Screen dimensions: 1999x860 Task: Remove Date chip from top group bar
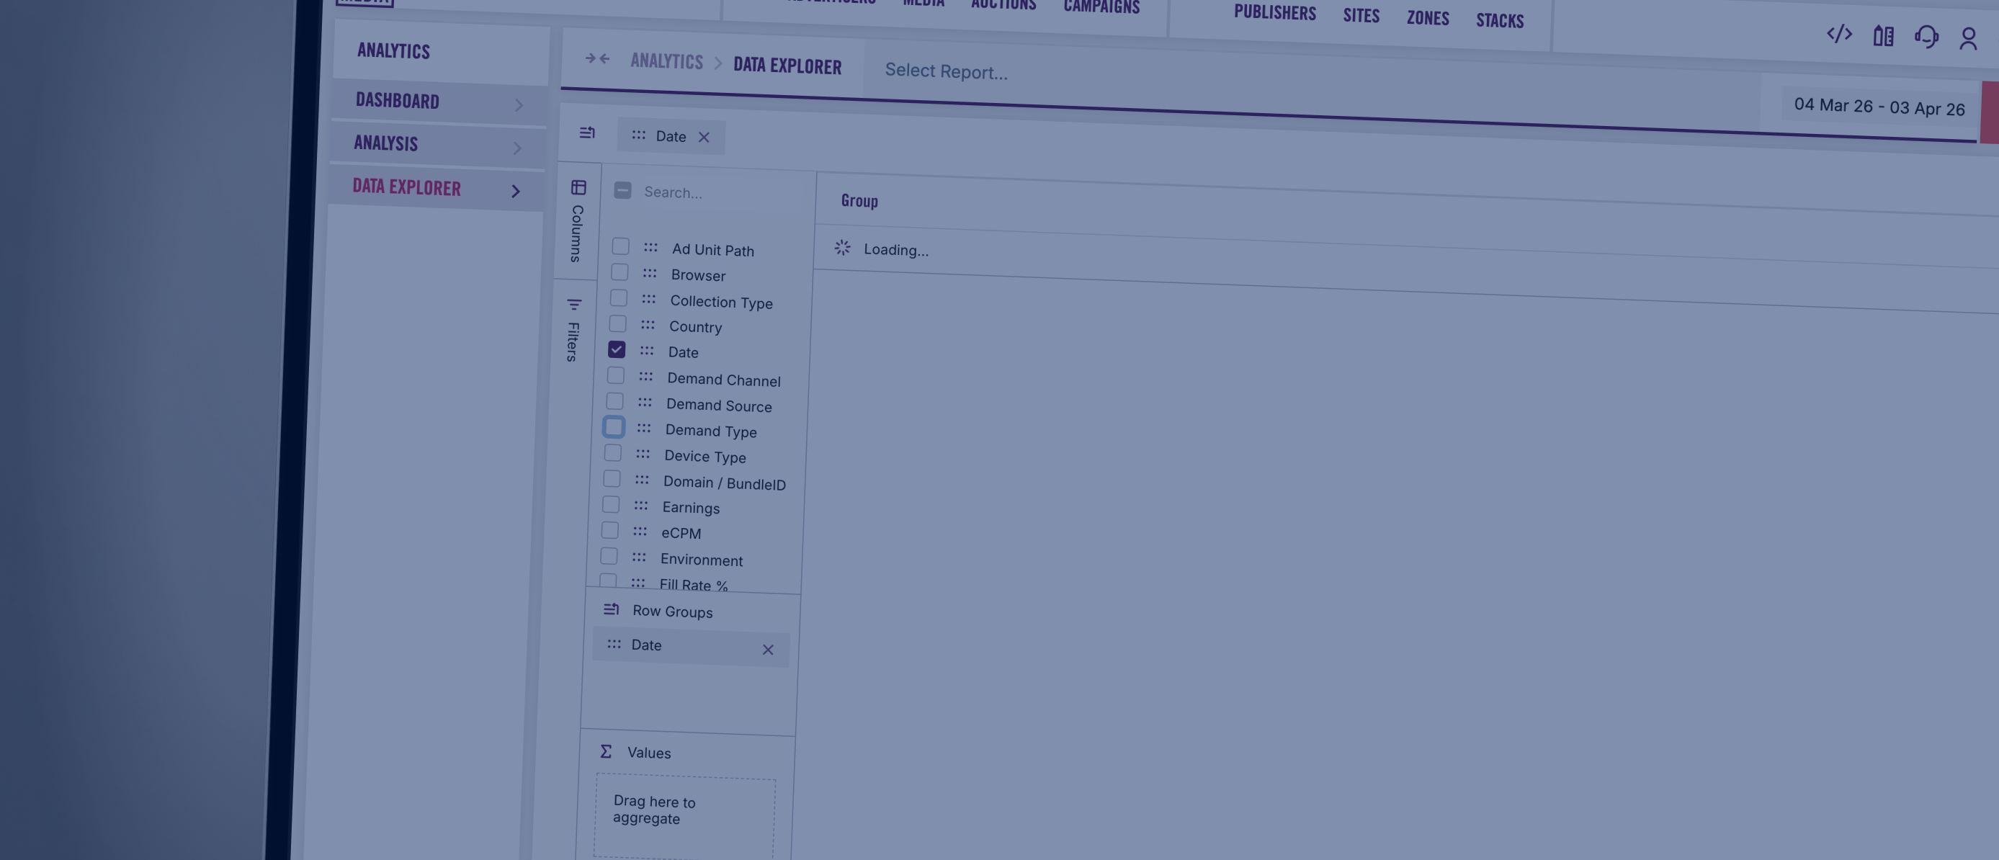pos(704,138)
